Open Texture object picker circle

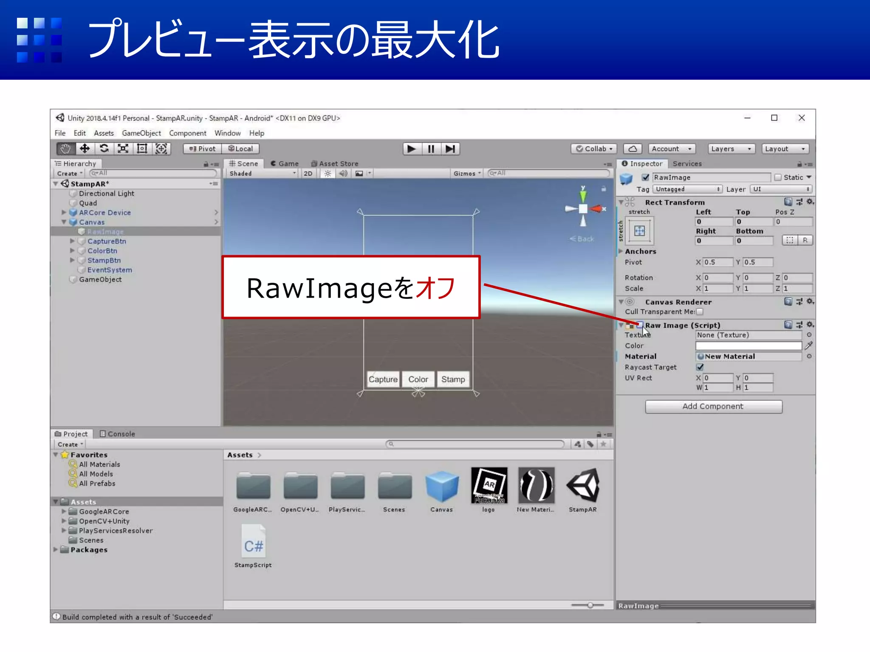coord(809,335)
